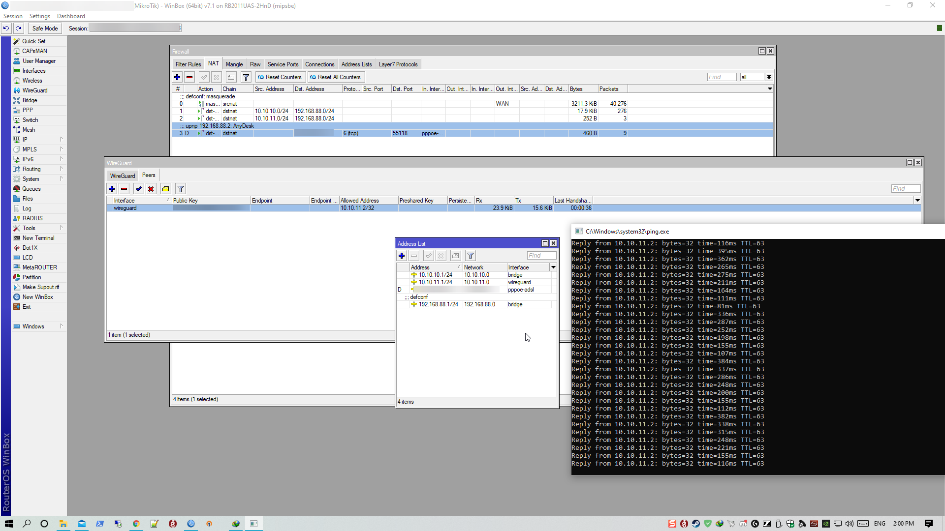The image size is (945, 531).
Task: Open Firewall column chooser dropdown
Action: (x=770, y=89)
